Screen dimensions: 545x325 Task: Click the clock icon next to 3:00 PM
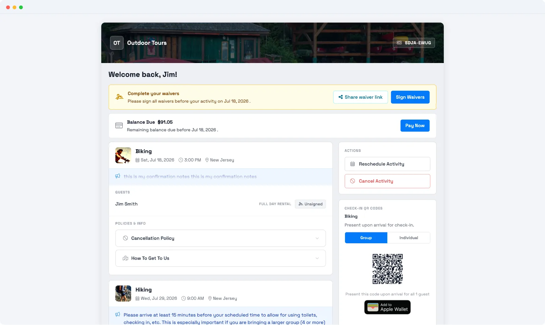pyautogui.click(x=181, y=160)
